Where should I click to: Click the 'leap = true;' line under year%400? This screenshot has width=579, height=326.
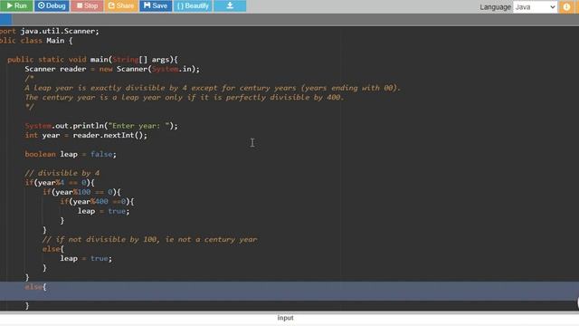coord(104,211)
